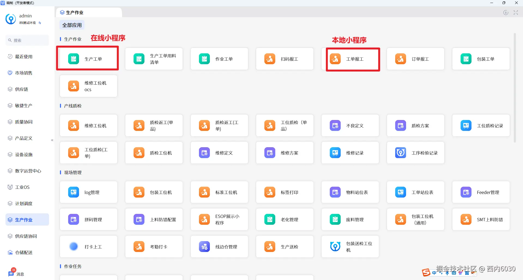Open the 考勤打卡 card
Viewport: 523px width, 280px height.
coord(154,247)
